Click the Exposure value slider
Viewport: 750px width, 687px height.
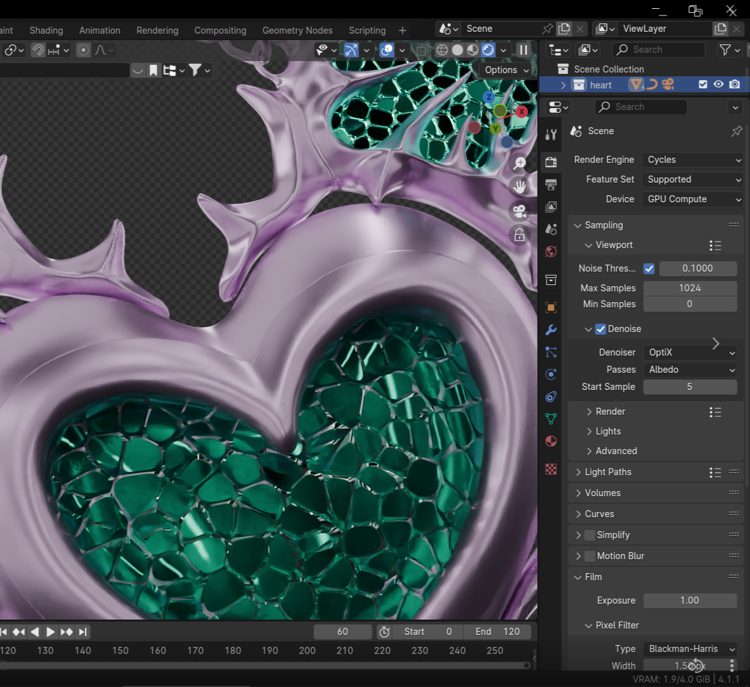pyautogui.click(x=690, y=600)
